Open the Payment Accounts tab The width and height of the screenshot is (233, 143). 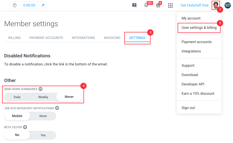pos(46,38)
